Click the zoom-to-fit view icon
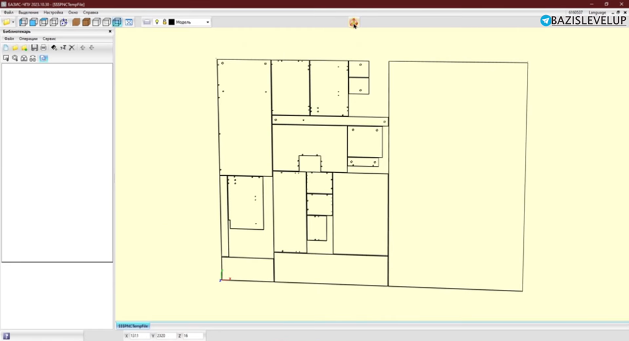This screenshot has height=341, width=629. coord(129,22)
